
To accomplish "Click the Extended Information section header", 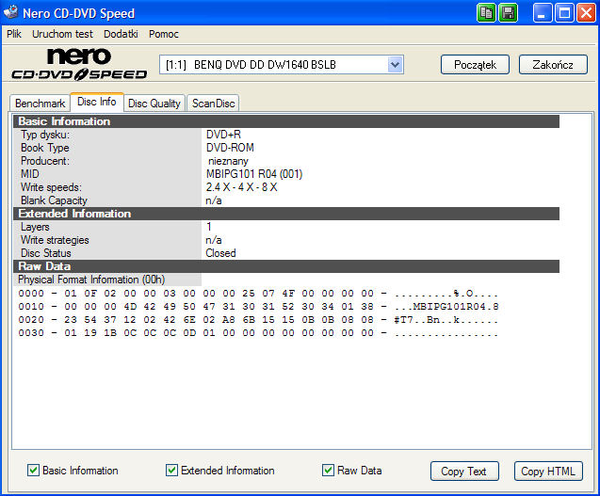I will (286, 214).
